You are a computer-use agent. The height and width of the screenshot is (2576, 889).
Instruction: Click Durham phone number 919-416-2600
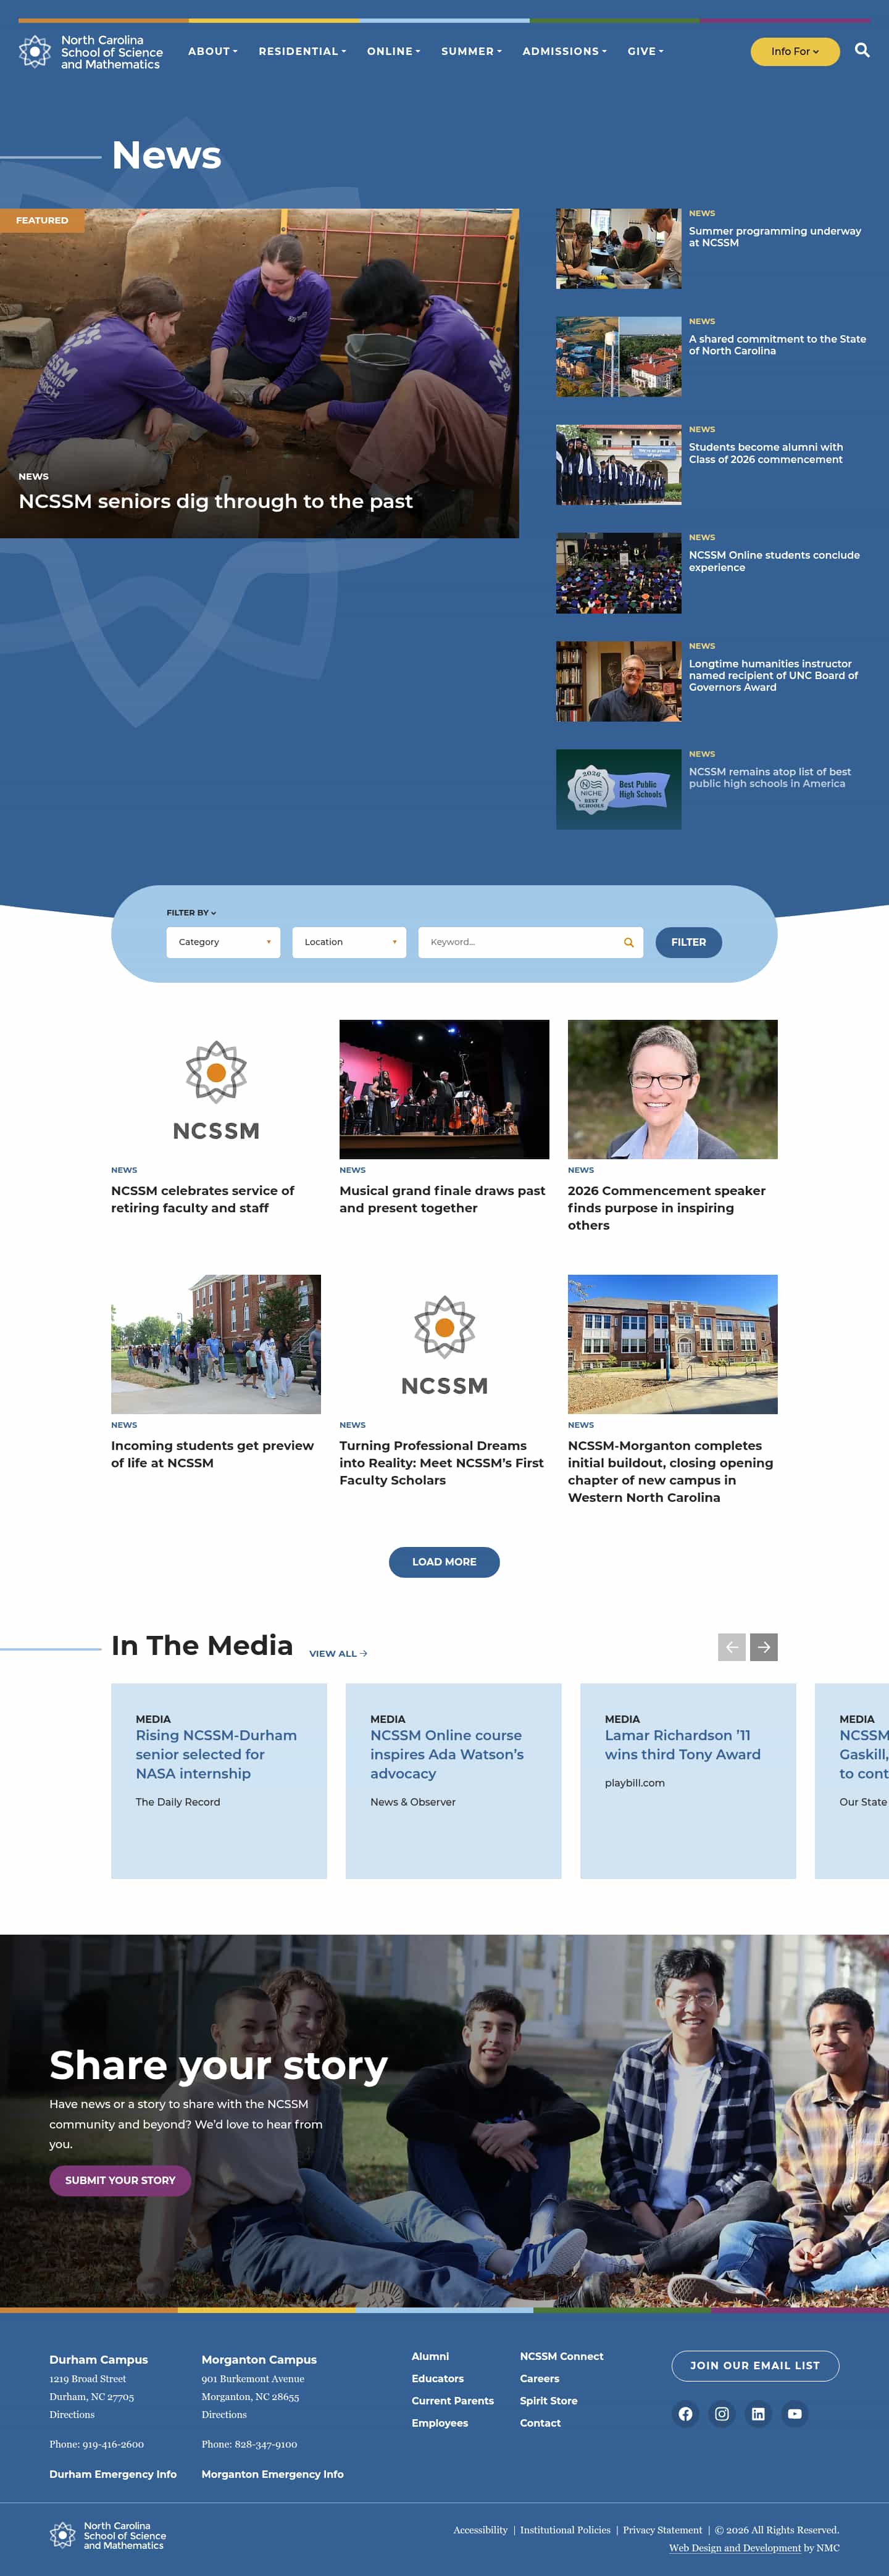click(113, 2444)
